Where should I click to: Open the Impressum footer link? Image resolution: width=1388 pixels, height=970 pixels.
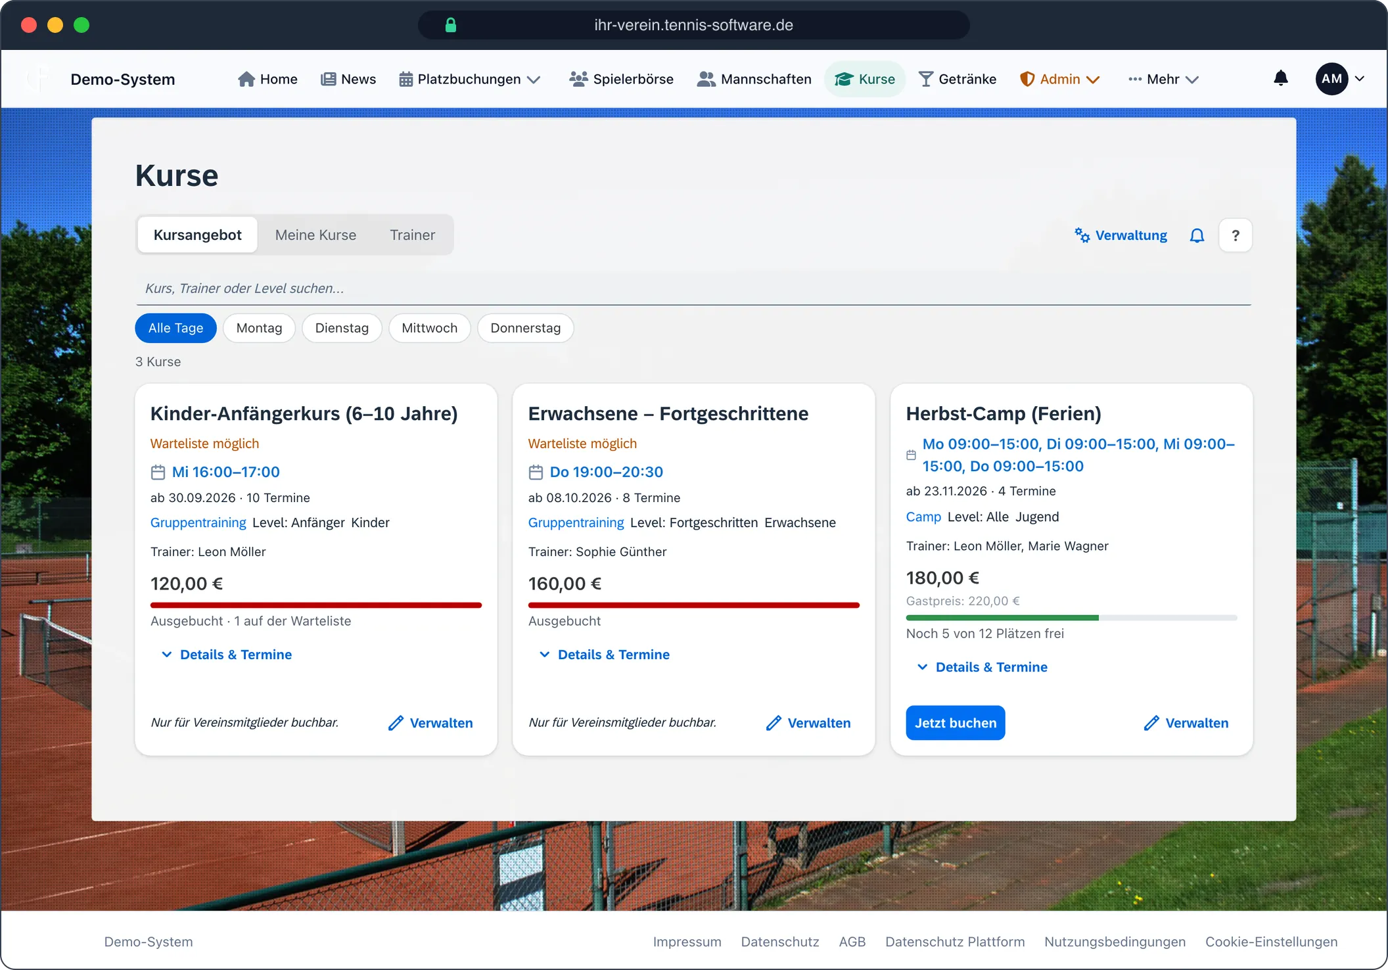(687, 942)
